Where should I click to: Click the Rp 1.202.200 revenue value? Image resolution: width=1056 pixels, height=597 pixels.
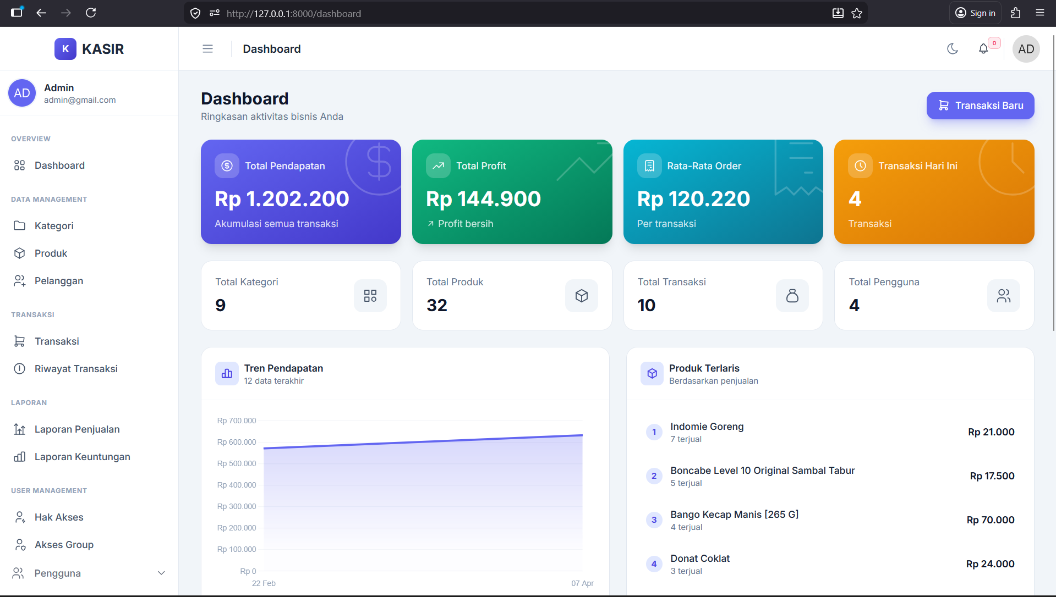(282, 198)
